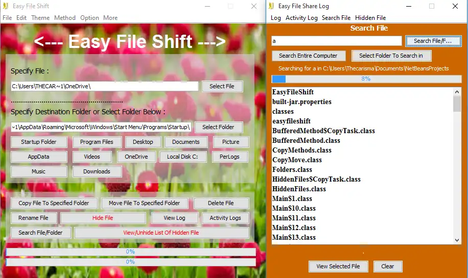The width and height of the screenshot is (468, 278).
Task: Choose the Downloads destination button
Action: [97, 171]
